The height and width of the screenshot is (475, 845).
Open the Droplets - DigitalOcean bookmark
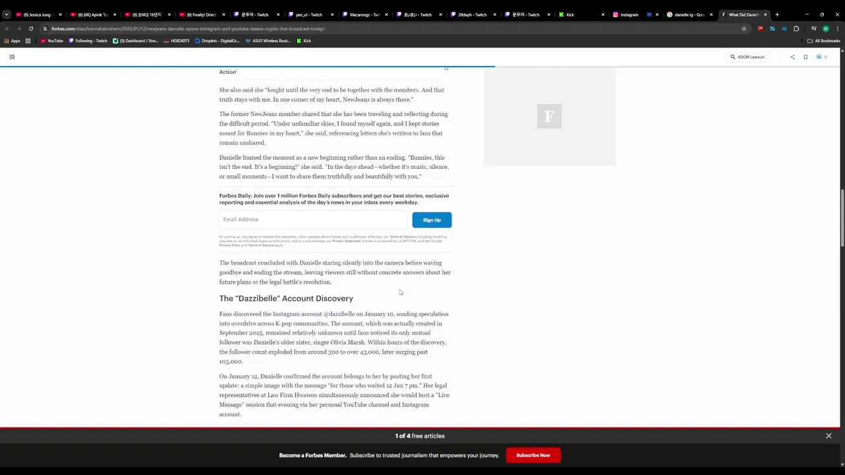[x=217, y=41]
